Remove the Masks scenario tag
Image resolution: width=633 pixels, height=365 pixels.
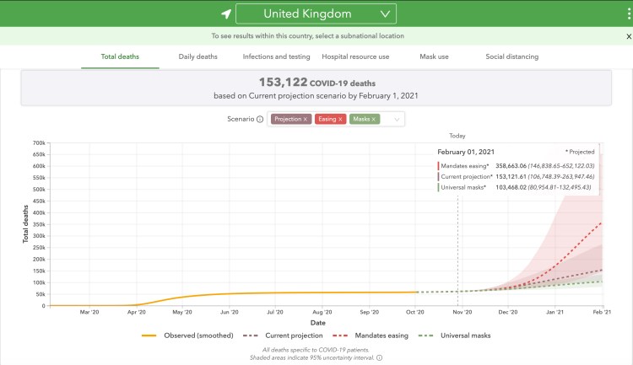click(375, 120)
